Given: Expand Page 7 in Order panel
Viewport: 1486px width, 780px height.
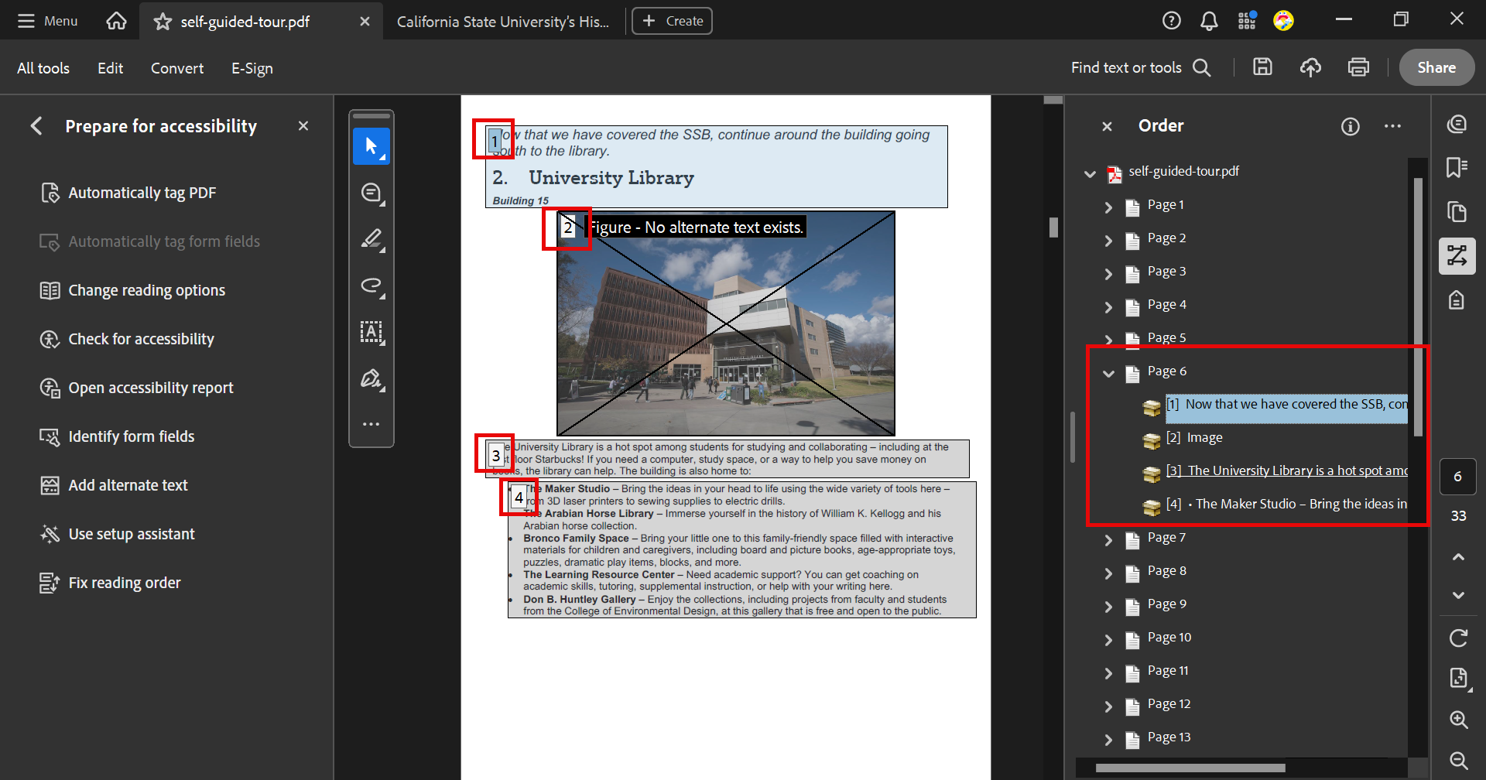Looking at the screenshot, I should (x=1108, y=539).
